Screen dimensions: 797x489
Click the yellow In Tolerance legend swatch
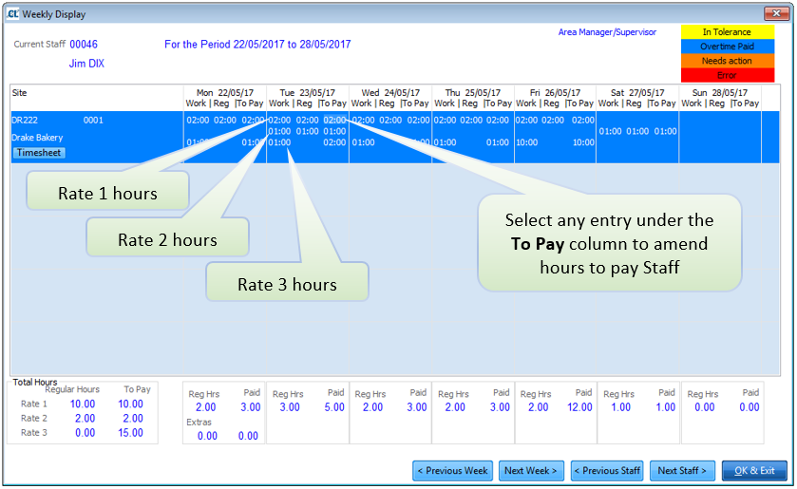click(x=727, y=32)
